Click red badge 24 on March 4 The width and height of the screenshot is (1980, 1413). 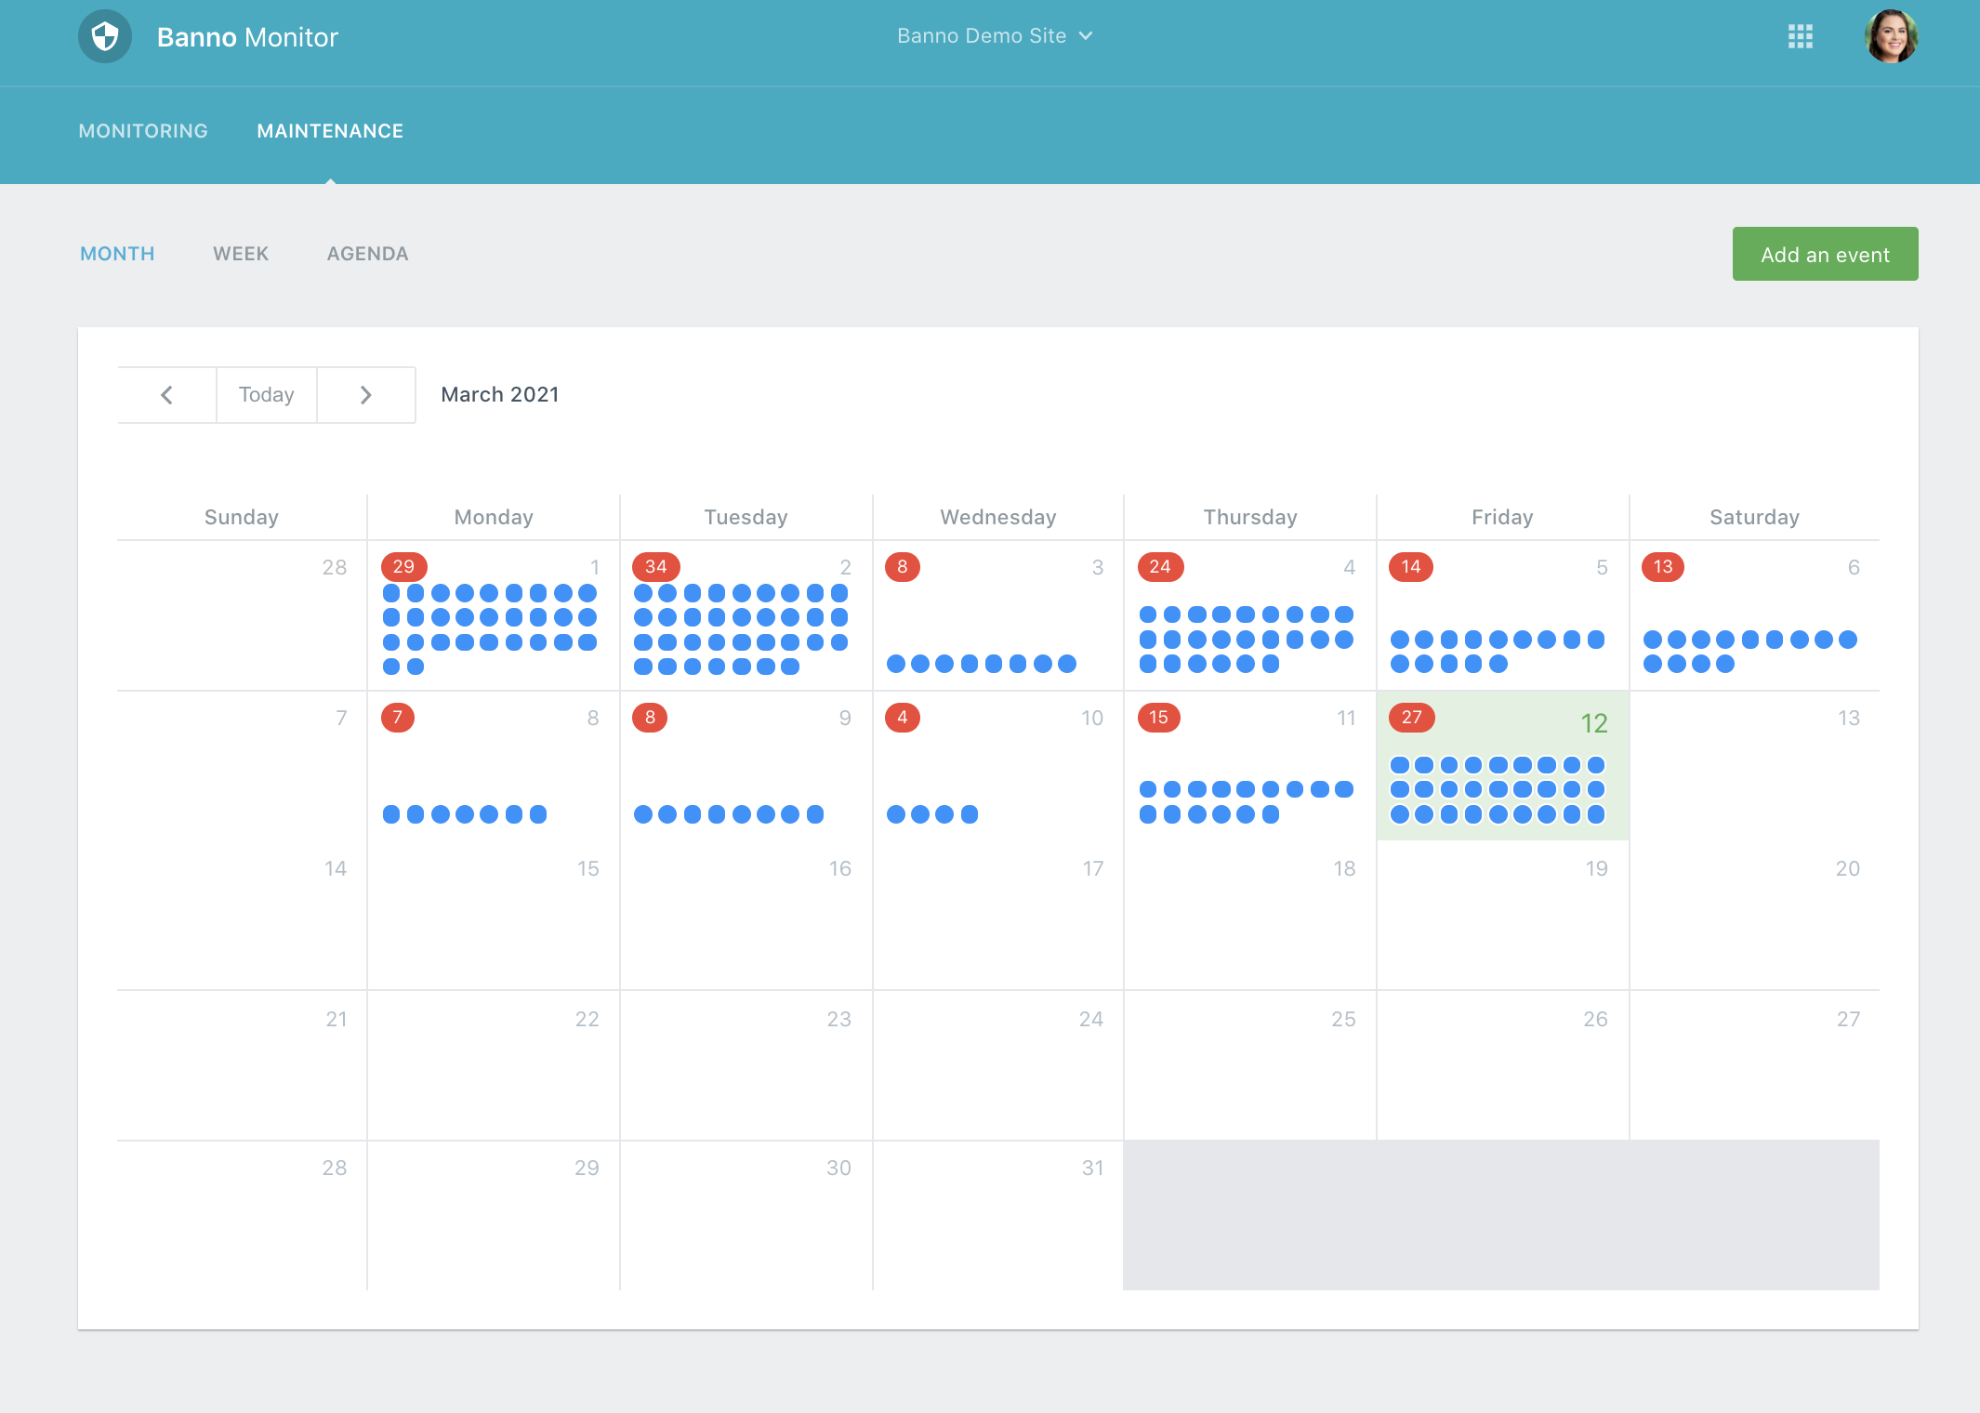coord(1159,567)
